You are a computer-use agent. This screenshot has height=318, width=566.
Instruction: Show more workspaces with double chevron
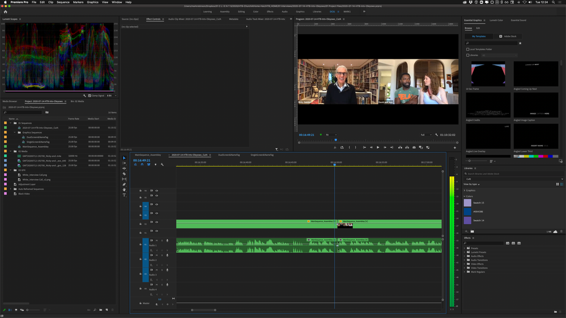[364, 11]
